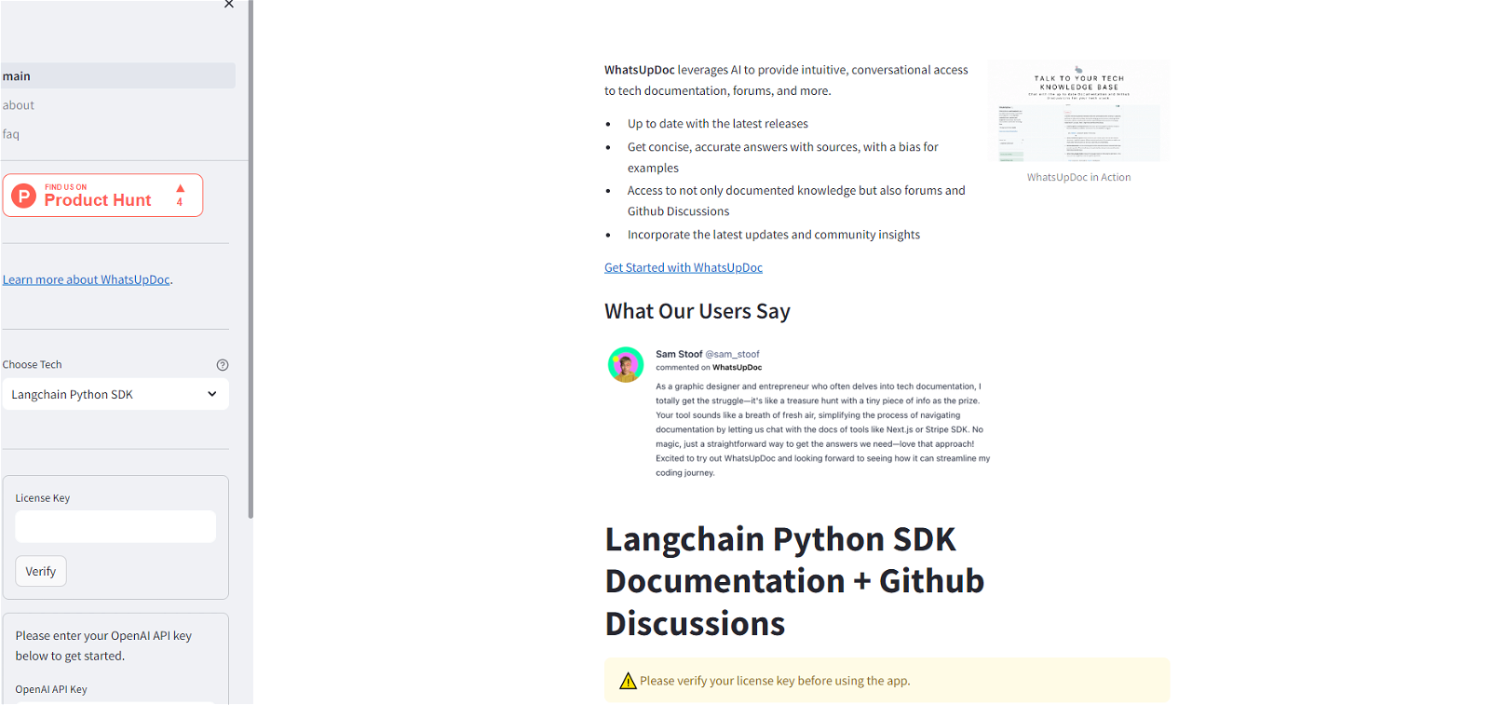
Task: Open Learn more about WhatsUpDoc link
Action: 87,279
